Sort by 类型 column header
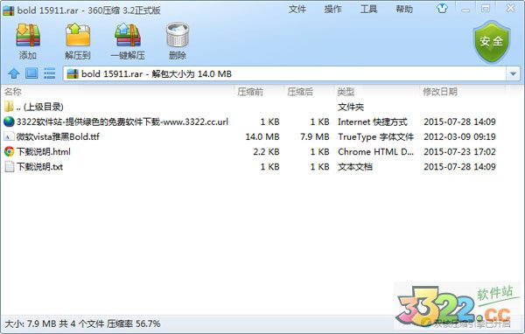The height and width of the screenshot is (334, 525). pyautogui.click(x=346, y=92)
